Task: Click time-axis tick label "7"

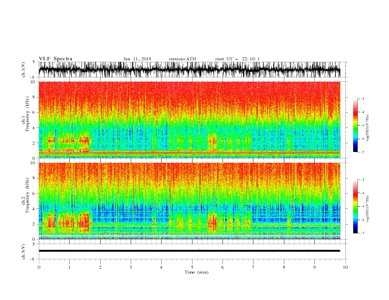Action: click(x=253, y=267)
